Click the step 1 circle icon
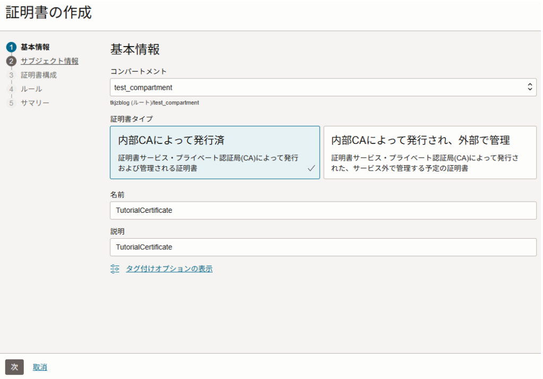The width and height of the screenshot is (543, 379). [11, 47]
